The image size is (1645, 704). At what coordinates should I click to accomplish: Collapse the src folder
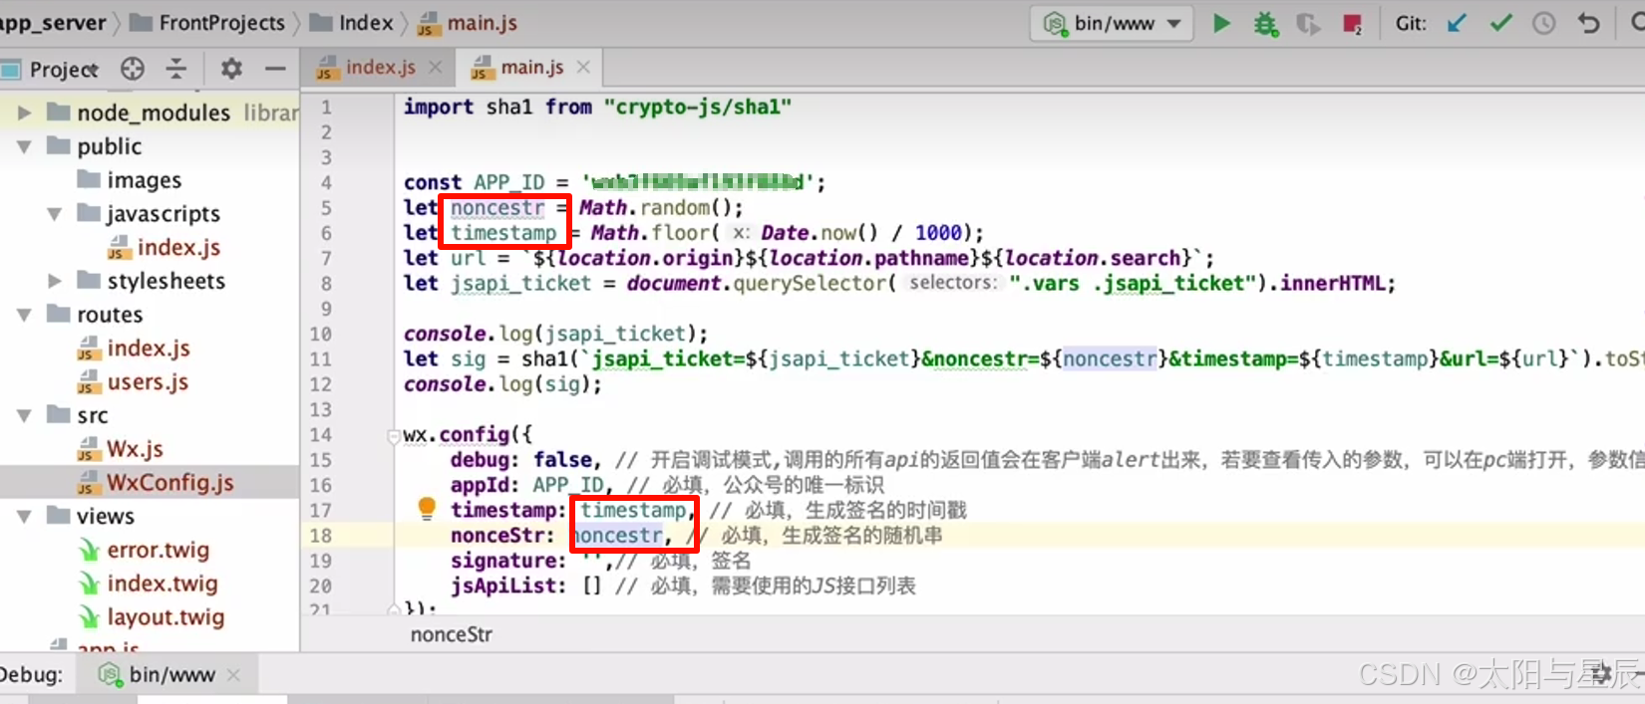click(x=24, y=415)
